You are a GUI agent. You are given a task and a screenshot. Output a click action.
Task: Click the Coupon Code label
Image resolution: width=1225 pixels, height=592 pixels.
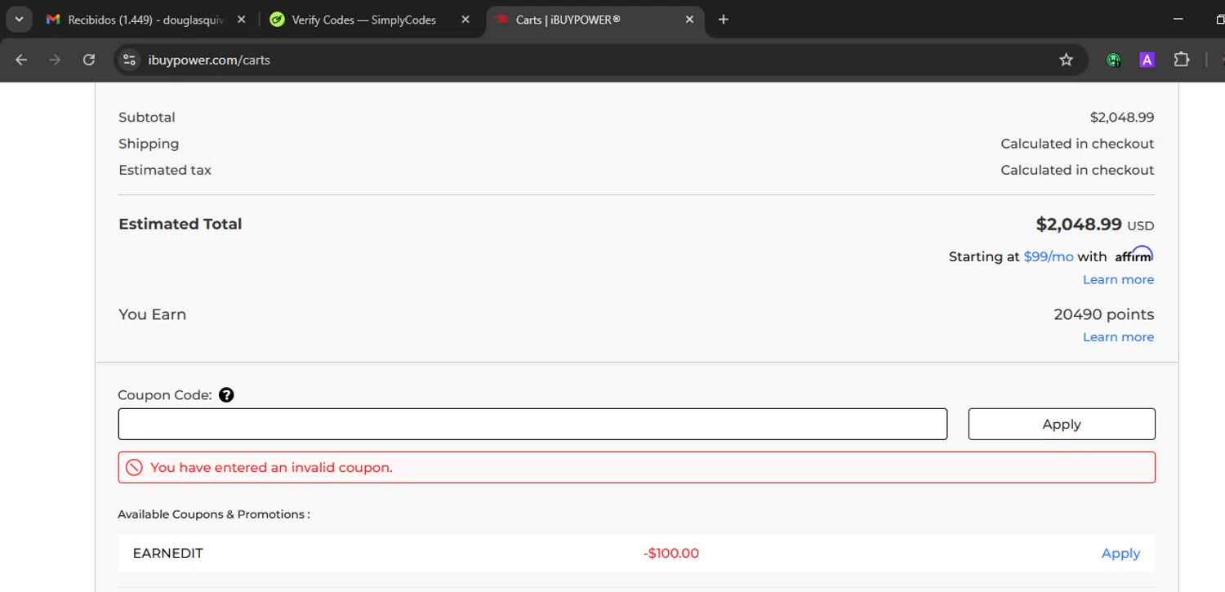point(165,395)
